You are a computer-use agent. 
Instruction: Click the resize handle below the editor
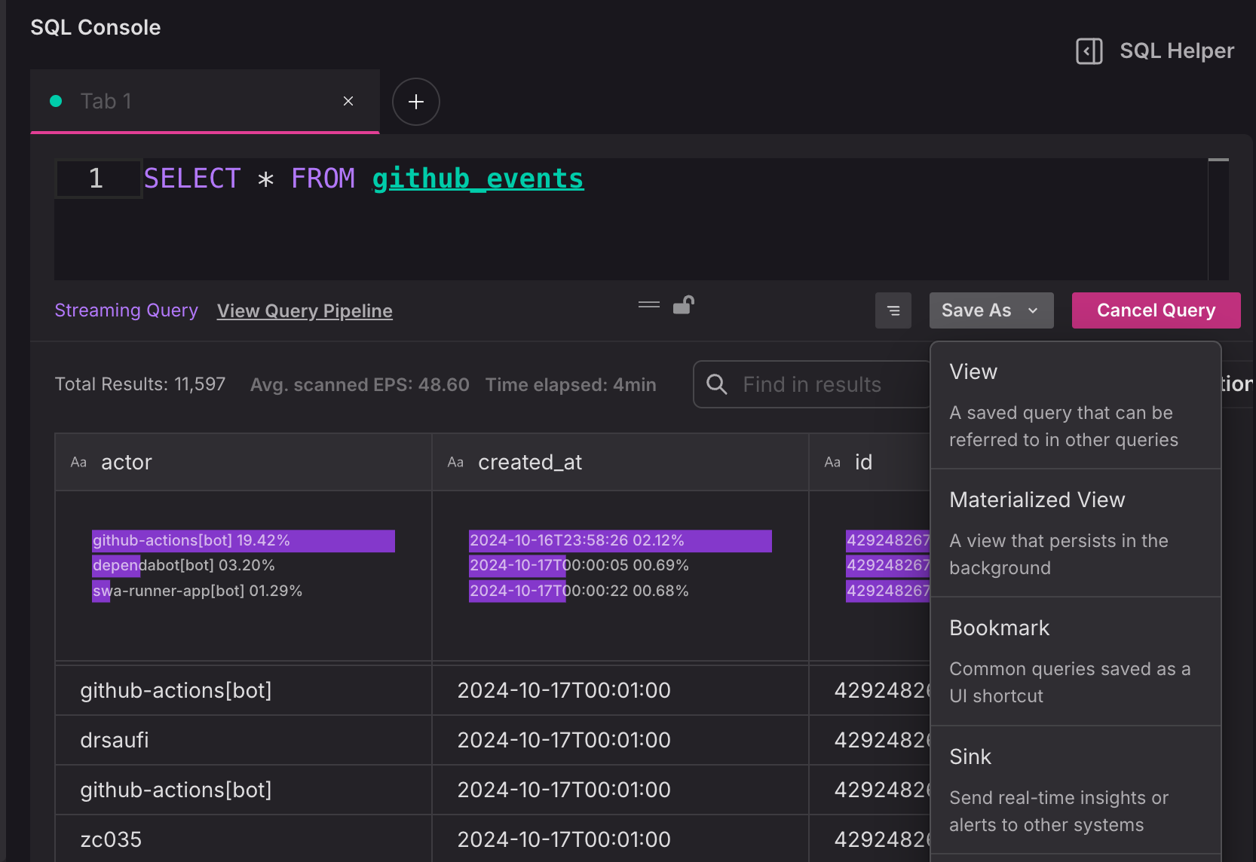point(648,305)
